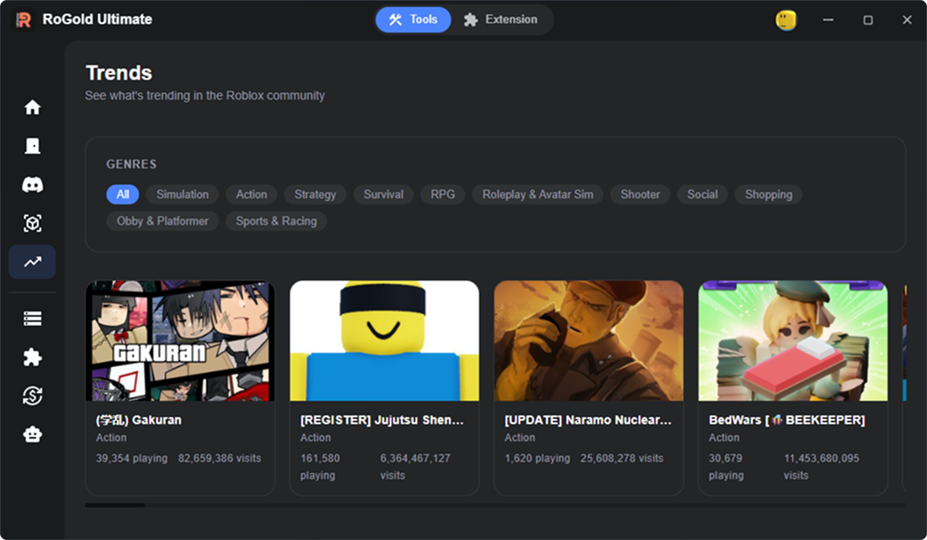Image resolution: width=927 pixels, height=540 pixels.
Task: Click the trending in Roblox community subtitle
Action: [205, 95]
